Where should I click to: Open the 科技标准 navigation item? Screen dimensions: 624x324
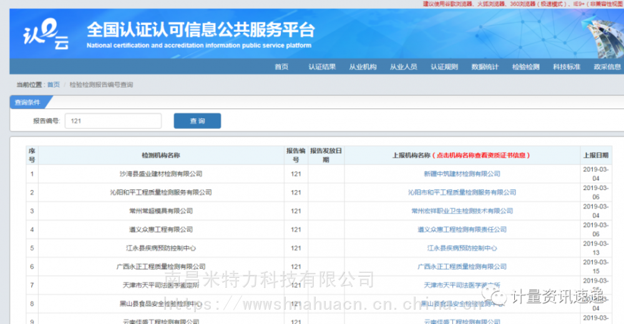[x=567, y=67]
